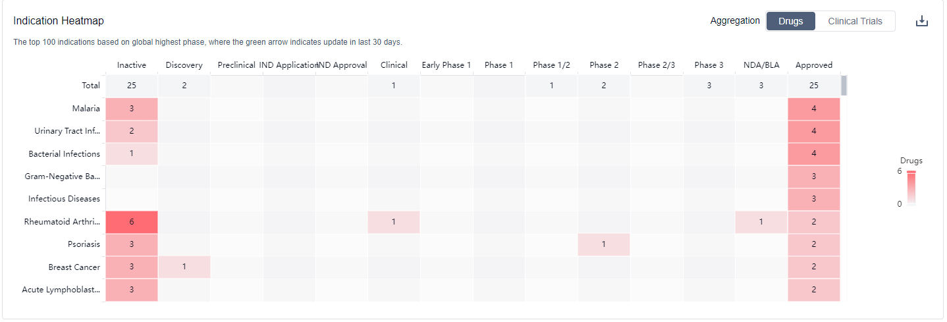Switch aggregation to Clinical Trials

coord(855,21)
